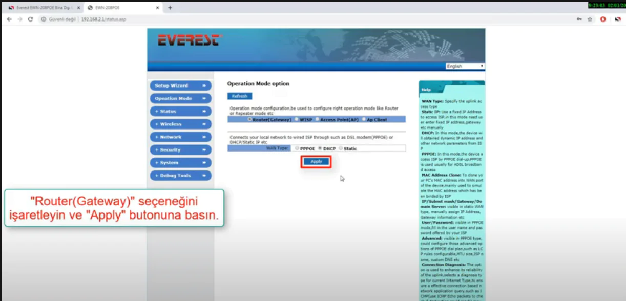The image size is (626, 301).
Task: Expand the Network menu section
Action: (x=180, y=137)
